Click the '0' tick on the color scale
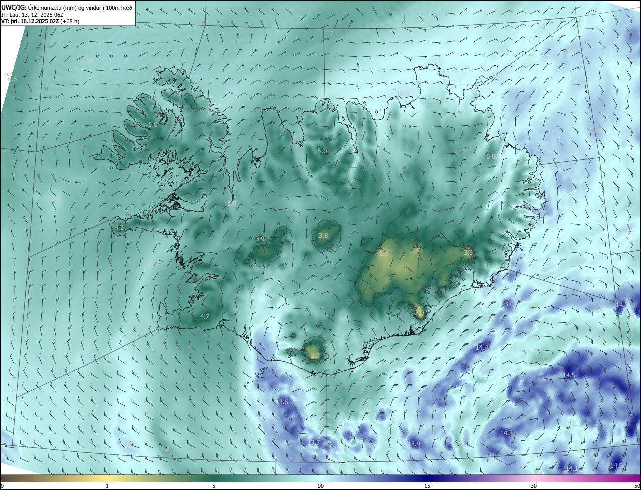The image size is (641, 490). (2, 486)
